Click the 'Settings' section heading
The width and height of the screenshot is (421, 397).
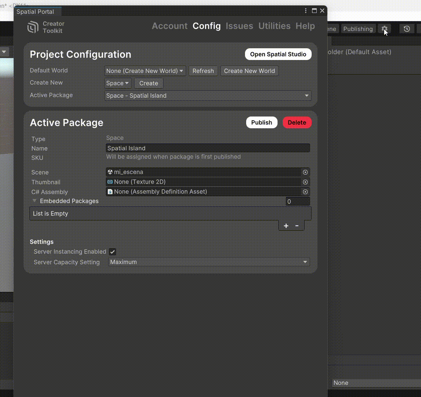tap(42, 242)
